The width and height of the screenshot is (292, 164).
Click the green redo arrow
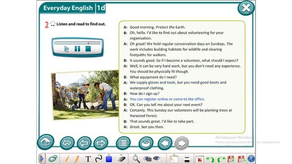coord(221,159)
